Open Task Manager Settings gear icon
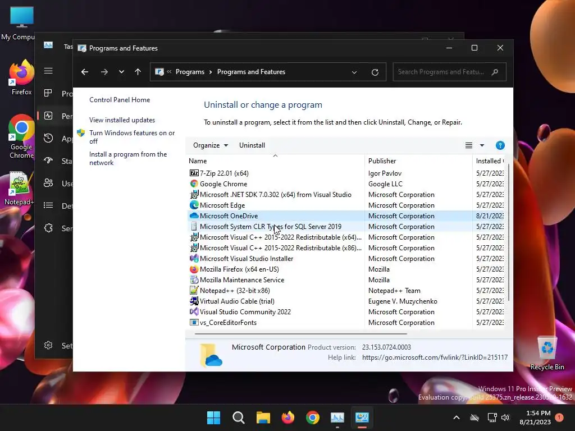575x431 pixels. click(48, 345)
